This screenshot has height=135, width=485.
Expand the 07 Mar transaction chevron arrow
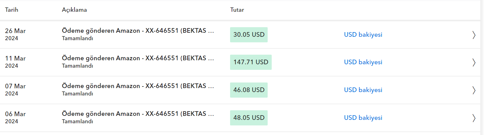pyautogui.click(x=474, y=90)
